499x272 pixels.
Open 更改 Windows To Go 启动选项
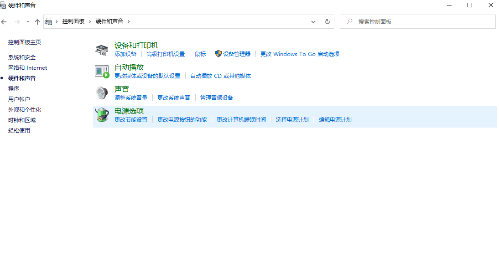click(x=300, y=54)
